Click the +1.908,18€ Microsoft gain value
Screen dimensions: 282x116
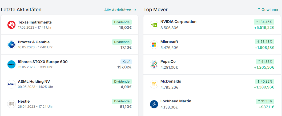265,48
